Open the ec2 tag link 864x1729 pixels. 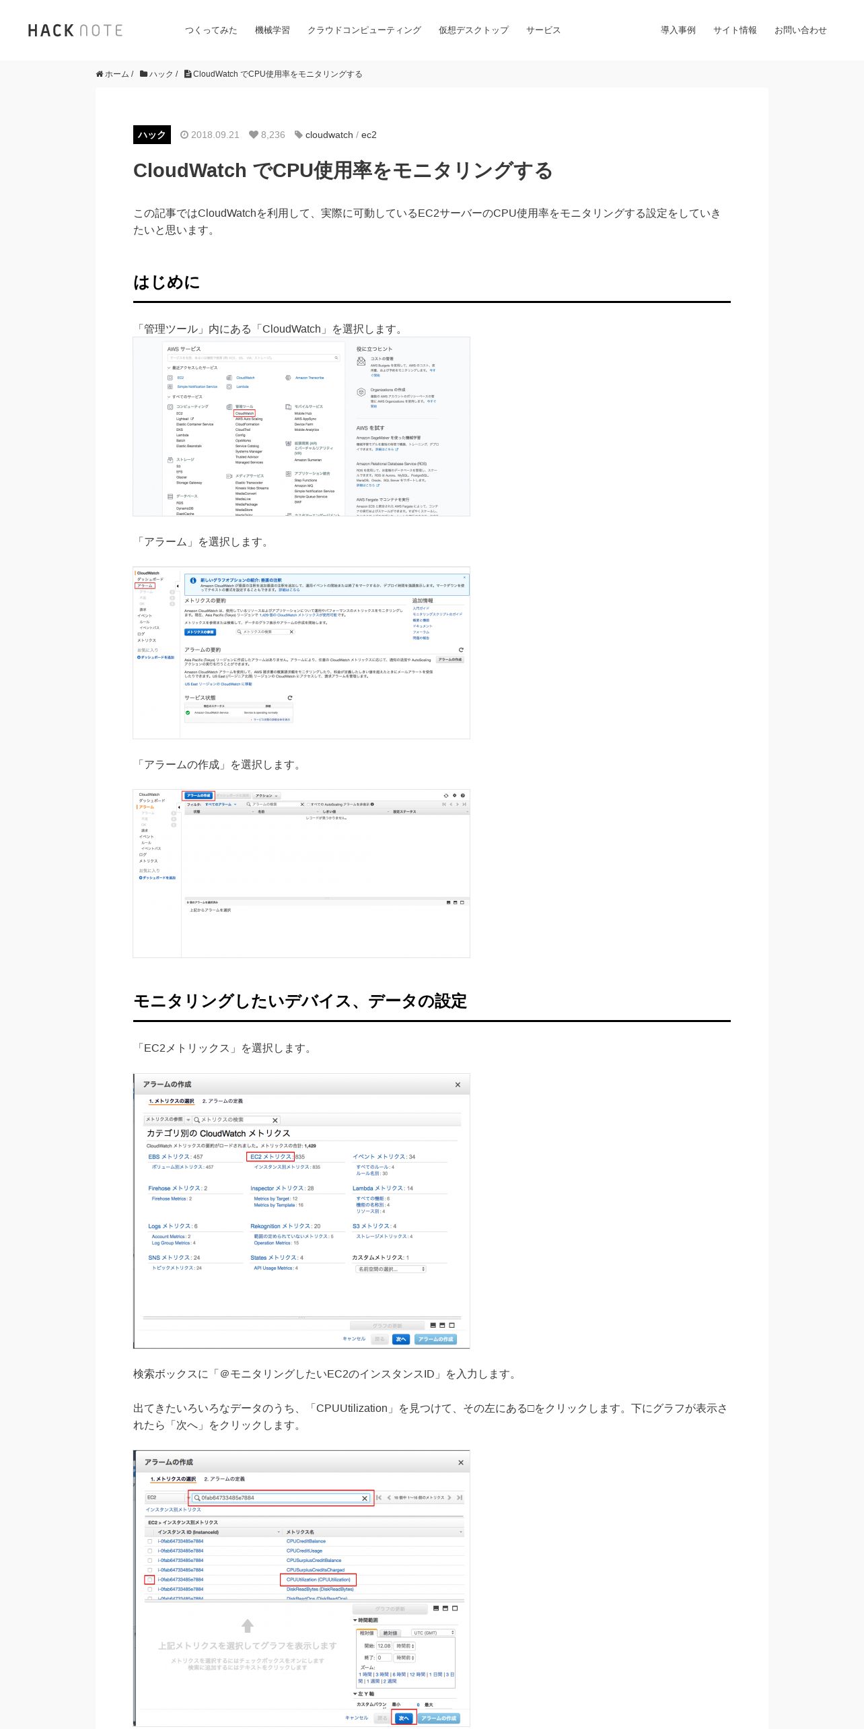coord(369,135)
